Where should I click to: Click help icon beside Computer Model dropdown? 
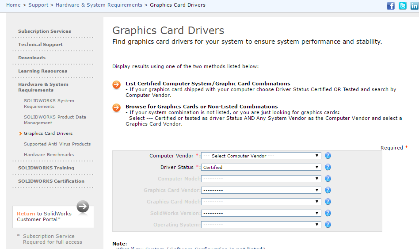(x=328, y=179)
